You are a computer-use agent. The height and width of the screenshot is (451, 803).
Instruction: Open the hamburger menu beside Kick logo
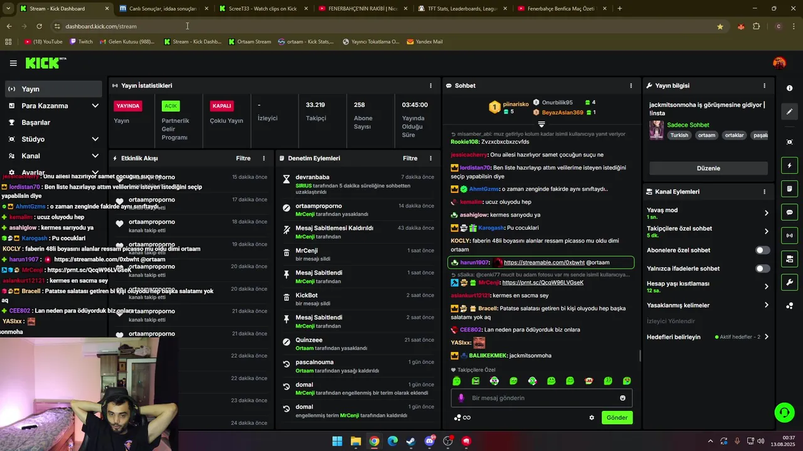[x=13, y=63]
